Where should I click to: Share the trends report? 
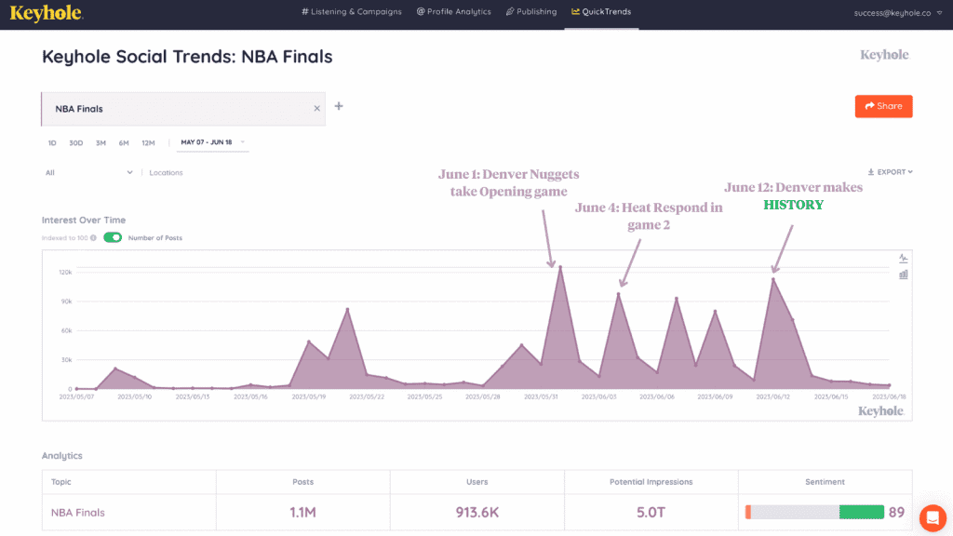click(883, 106)
